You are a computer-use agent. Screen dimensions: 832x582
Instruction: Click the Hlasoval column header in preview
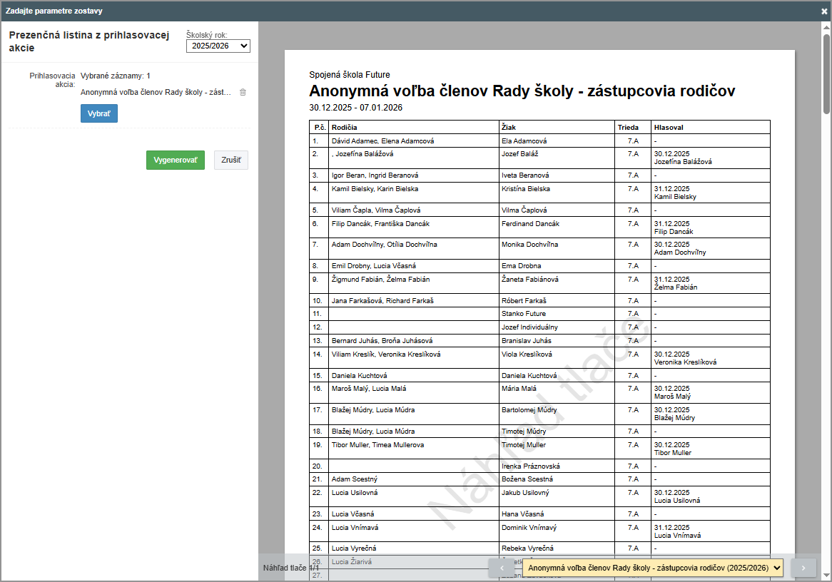[x=669, y=127]
